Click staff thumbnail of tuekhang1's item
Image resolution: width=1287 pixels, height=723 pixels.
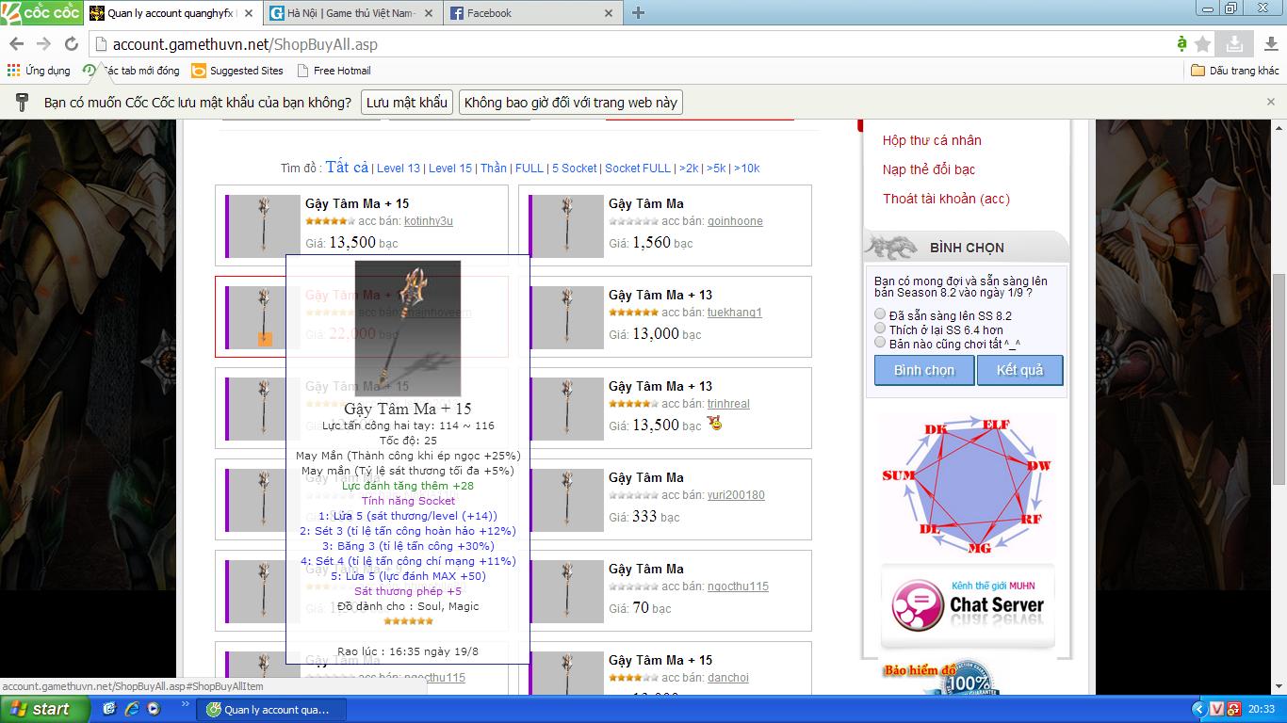click(x=566, y=317)
